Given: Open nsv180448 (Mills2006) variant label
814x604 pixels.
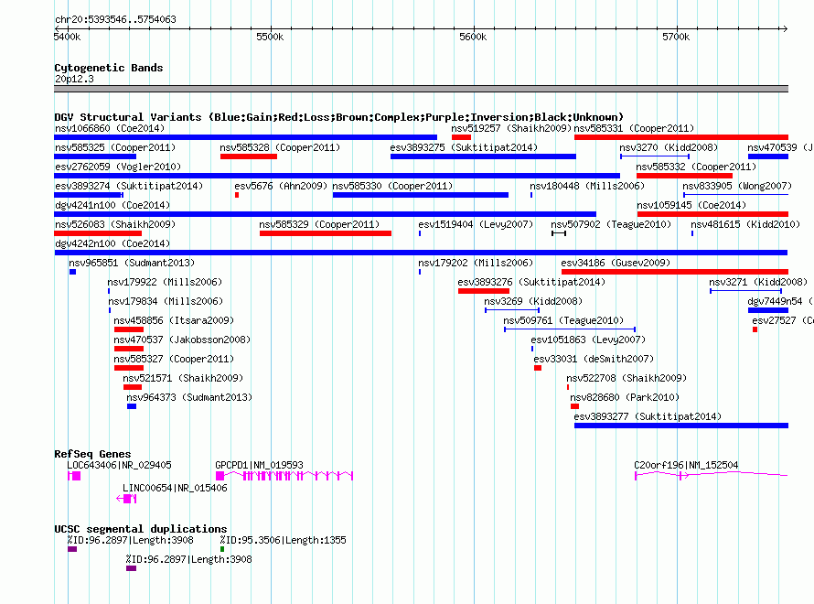Looking at the screenshot, I should pos(587,186).
